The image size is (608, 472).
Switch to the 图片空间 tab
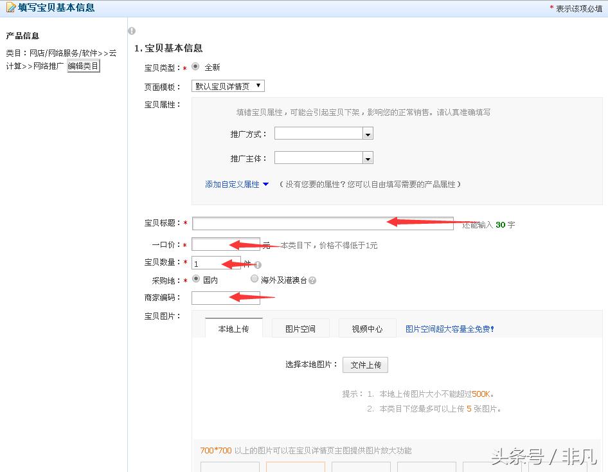(x=300, y=328)
